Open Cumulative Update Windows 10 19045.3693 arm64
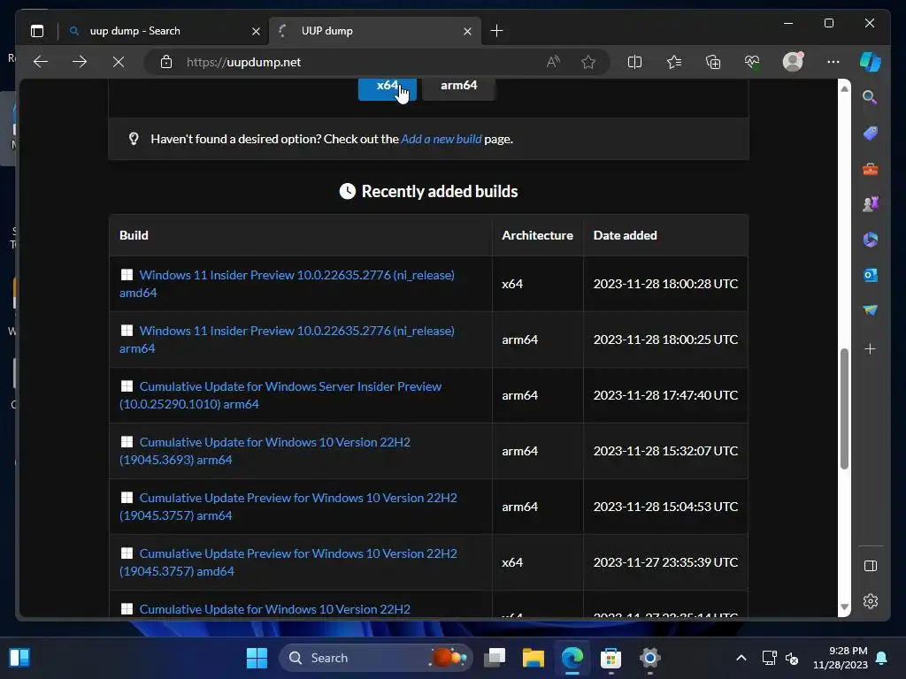This screenshot has height=679, width=906. click(265, 451)
